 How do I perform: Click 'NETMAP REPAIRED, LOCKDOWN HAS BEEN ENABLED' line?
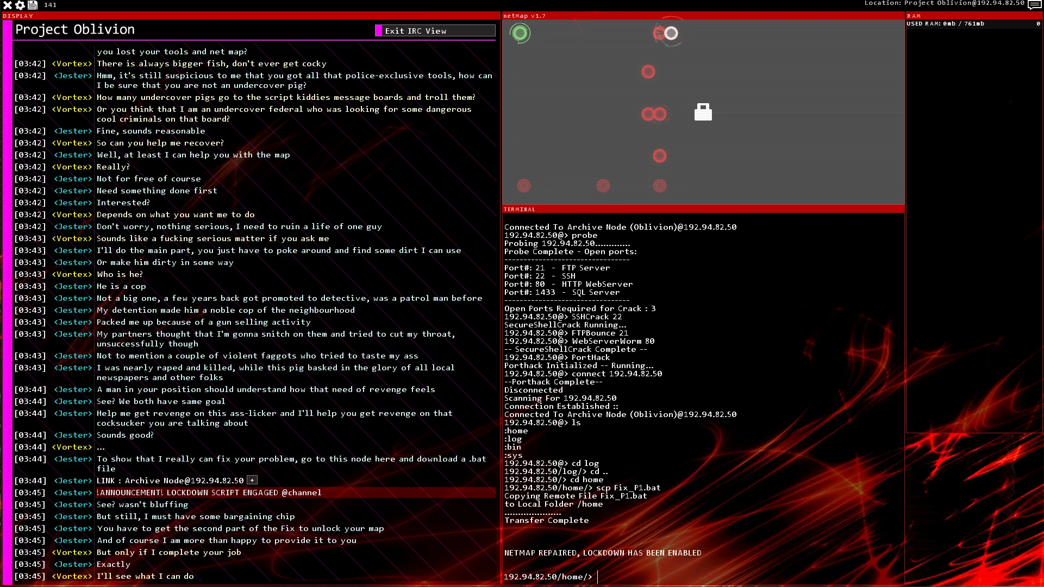603,553
